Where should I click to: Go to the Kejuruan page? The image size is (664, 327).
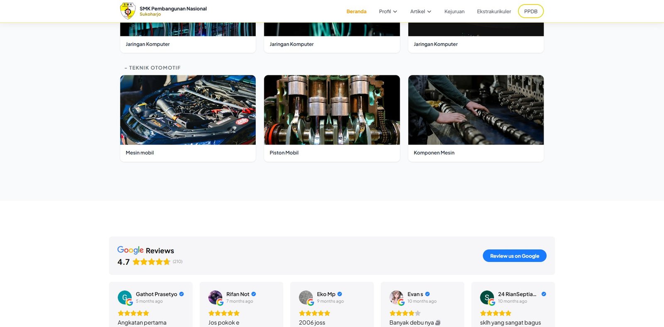(454, 11)
